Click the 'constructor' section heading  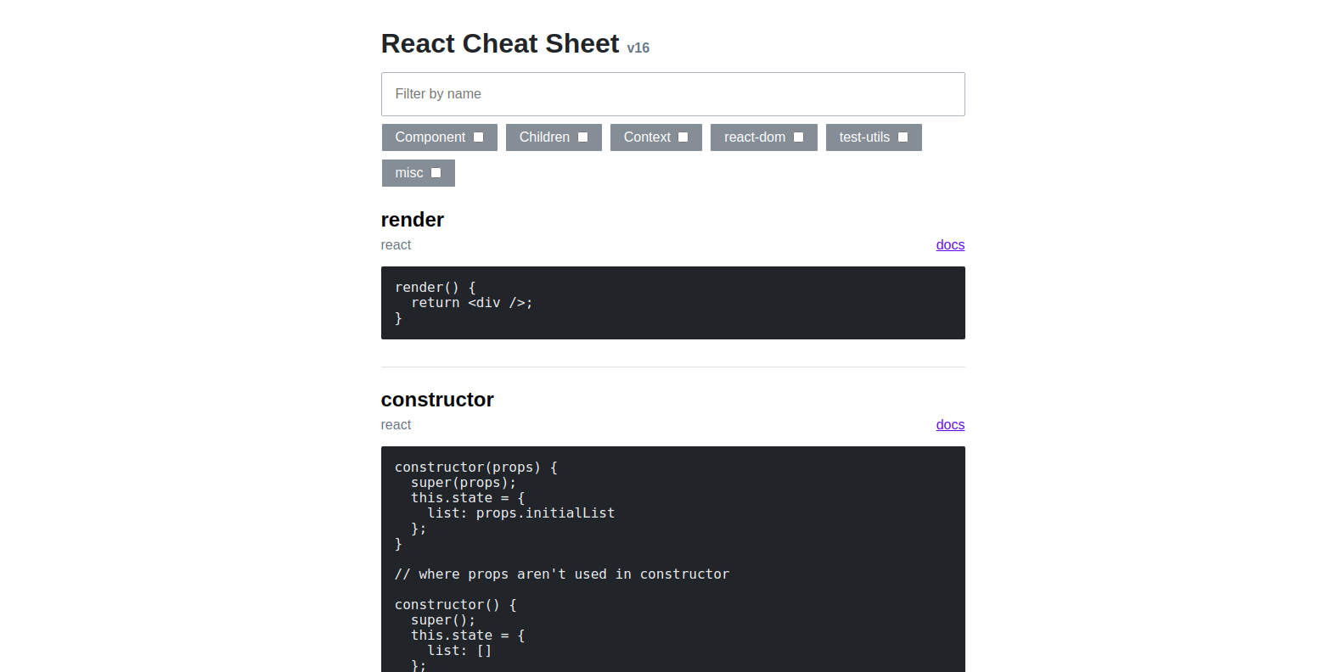click(x=437, y=400)
